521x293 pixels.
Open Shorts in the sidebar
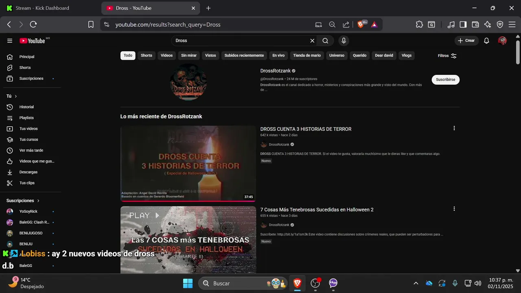(x=31, y=68)
